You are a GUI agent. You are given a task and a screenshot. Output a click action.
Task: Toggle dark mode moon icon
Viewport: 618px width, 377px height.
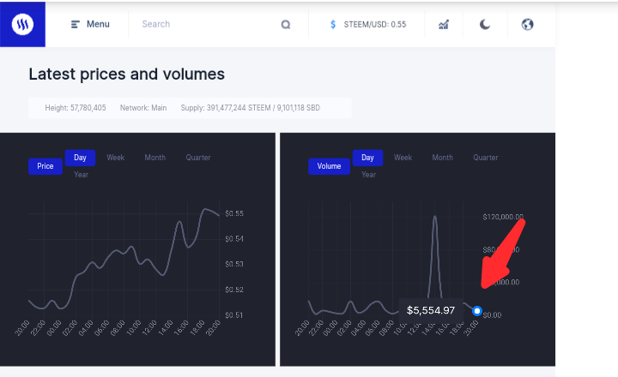coord(485,24)
